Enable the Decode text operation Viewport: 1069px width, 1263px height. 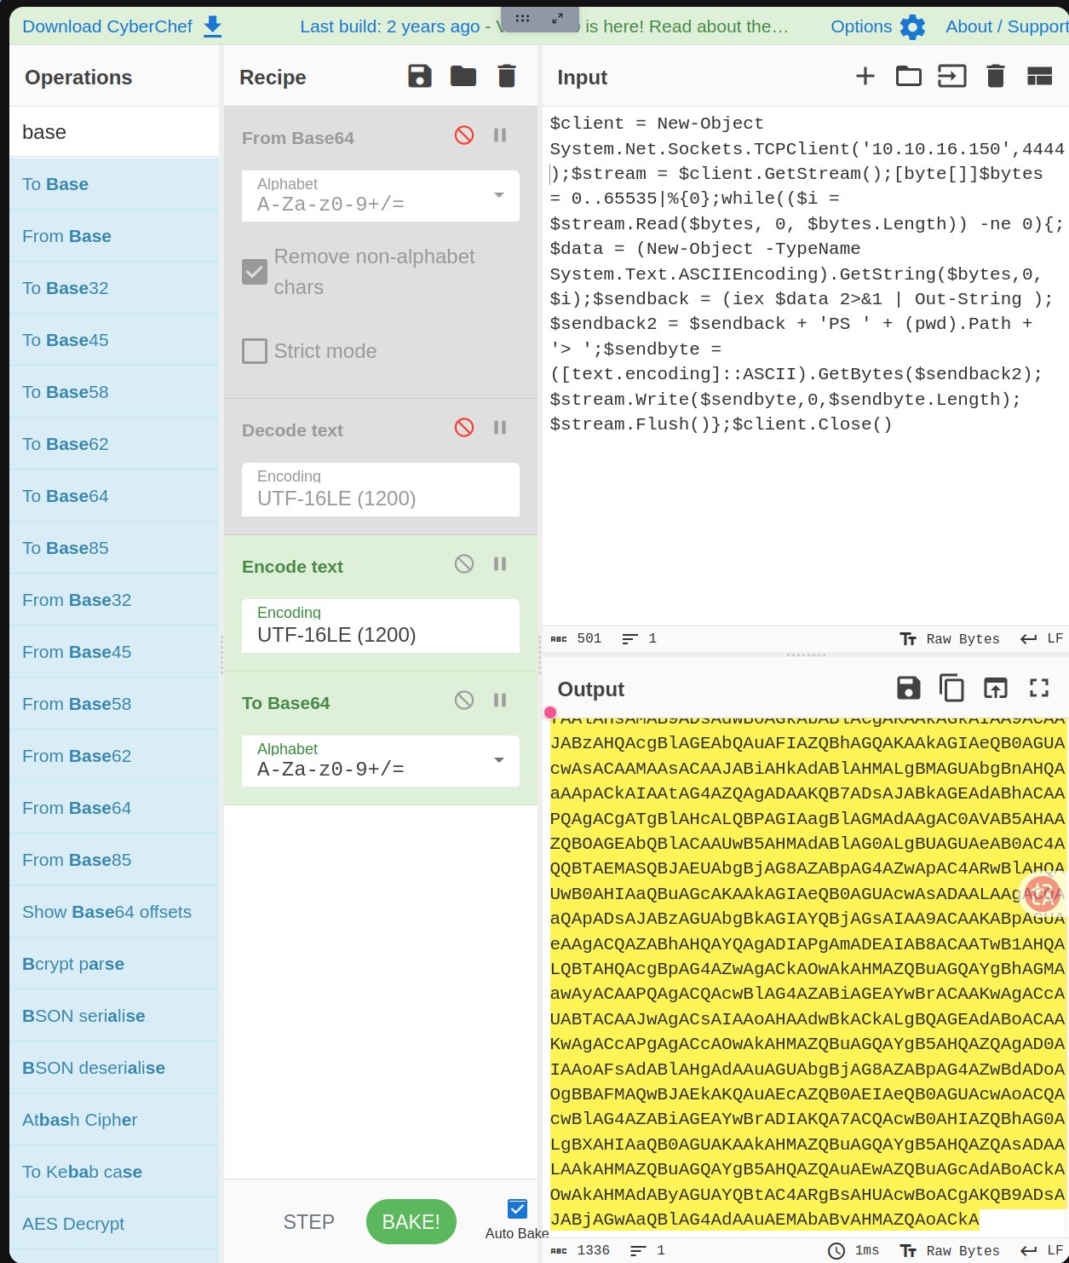[464, 427]
